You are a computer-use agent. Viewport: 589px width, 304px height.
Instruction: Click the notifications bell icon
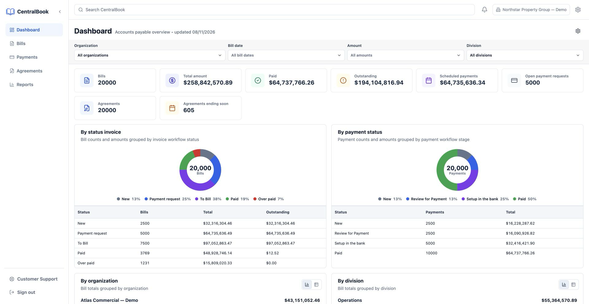(x=484, y=10)
